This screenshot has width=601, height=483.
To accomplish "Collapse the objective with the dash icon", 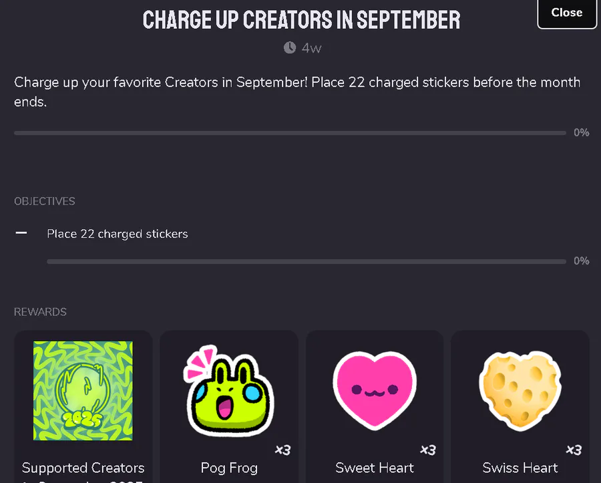I will coord(21,233).
